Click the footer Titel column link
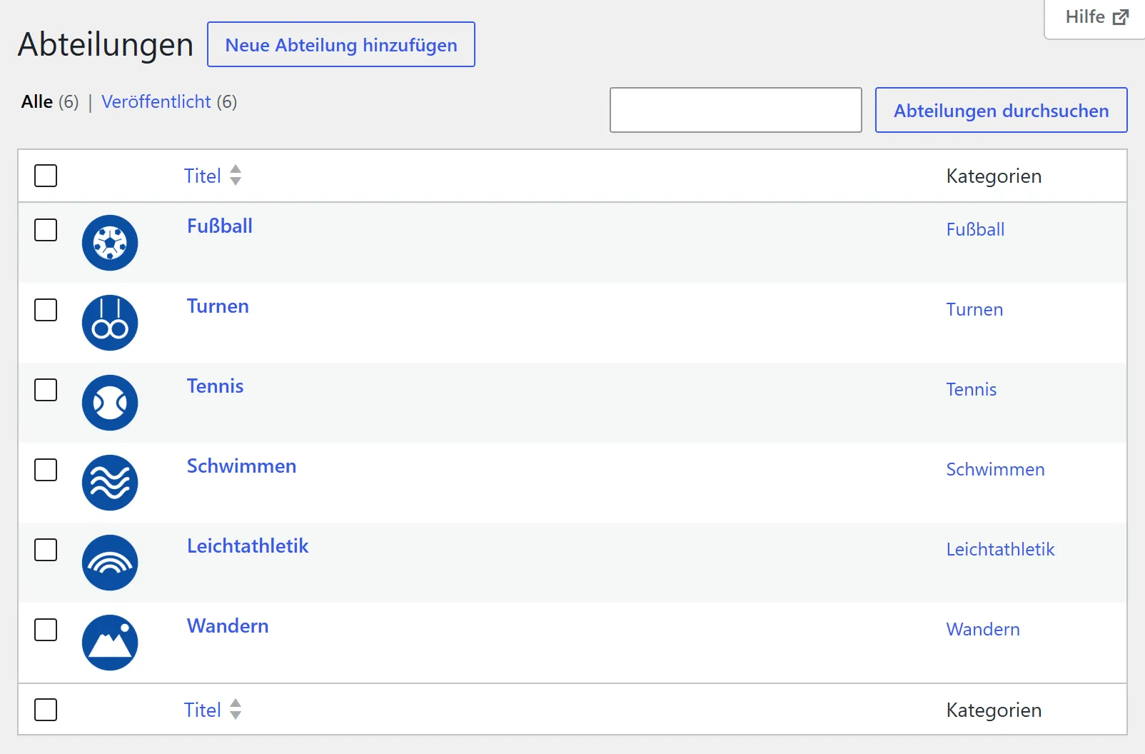Screen dimensions: 1145x754 [203, 710]
